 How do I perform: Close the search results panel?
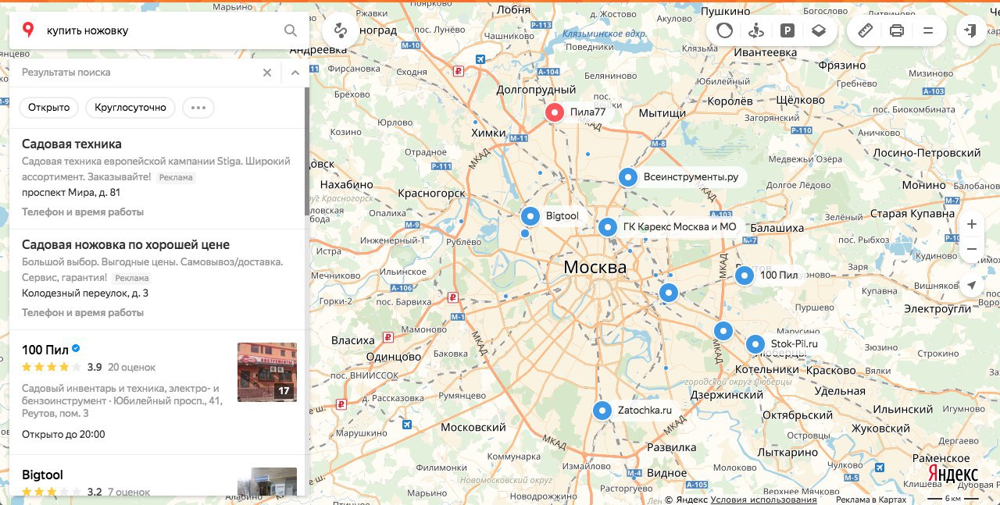point(267,73)
